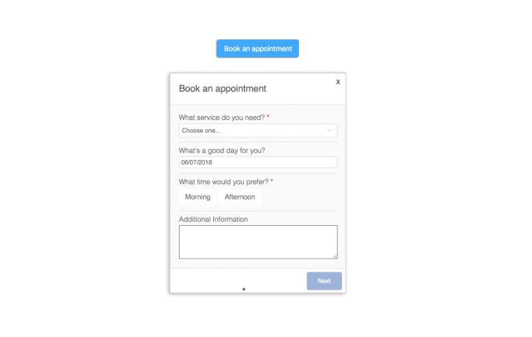This screenshot has width=532, height=337.
Task: Open the 'Choose one...' service dropdown
Action: click(254, 130)
